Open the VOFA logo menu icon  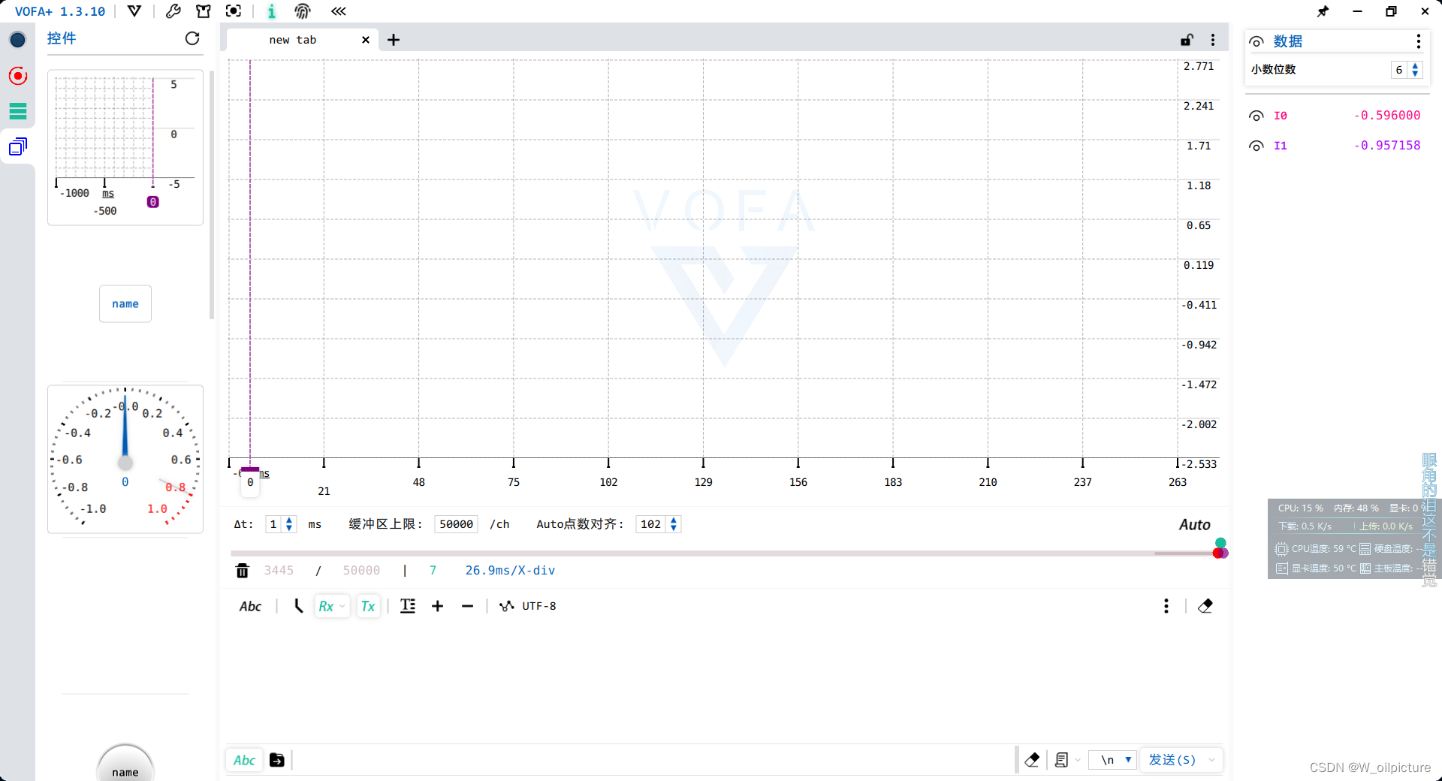pos(134,11)
